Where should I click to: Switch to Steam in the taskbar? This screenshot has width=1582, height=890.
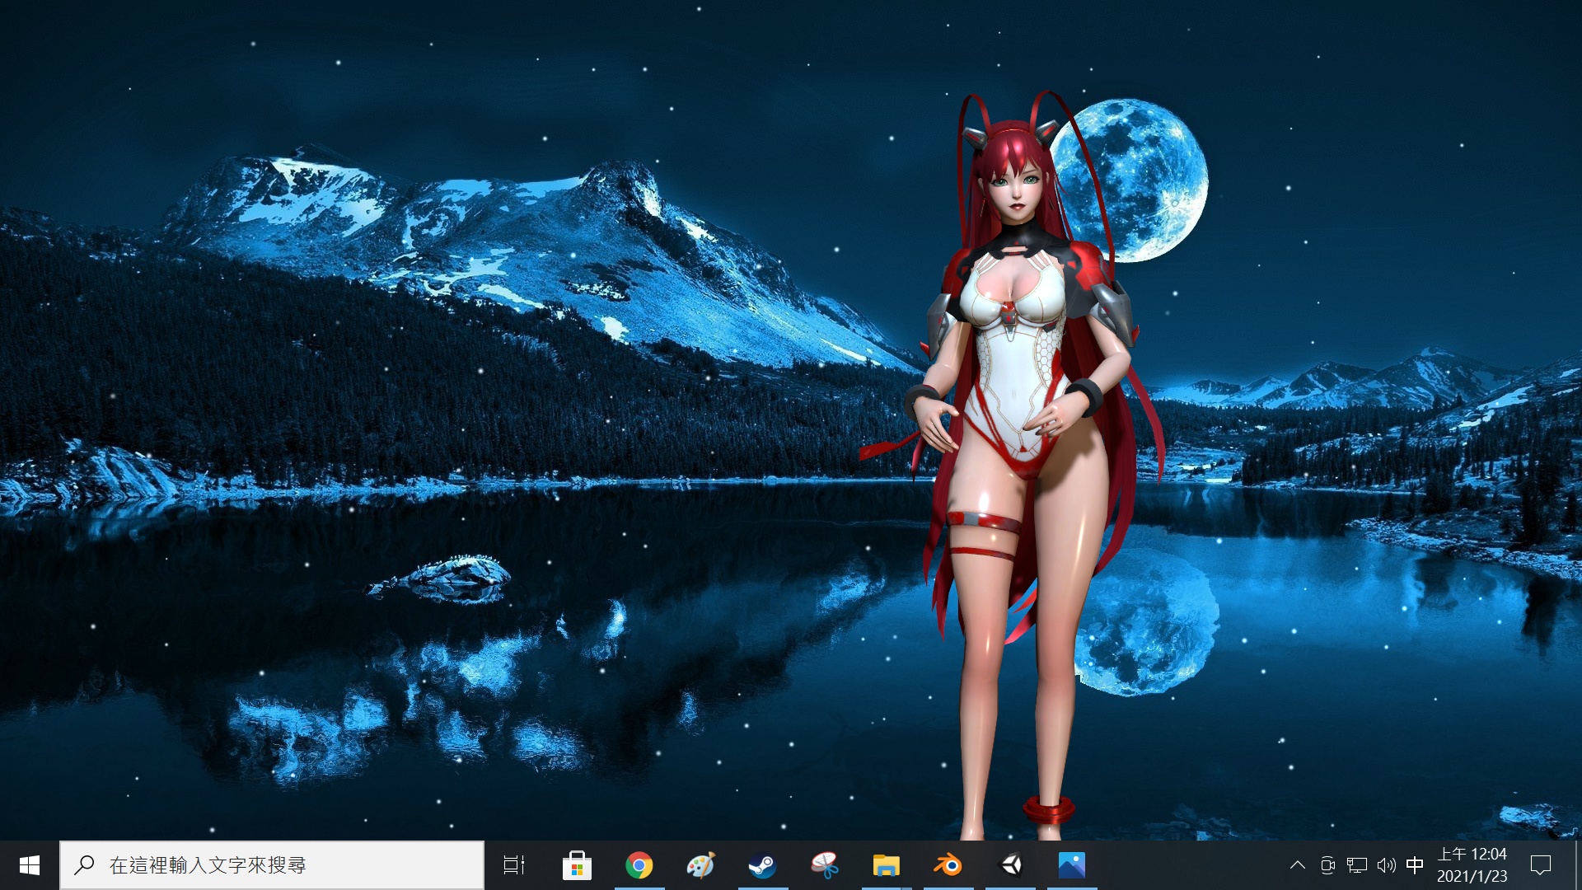click(762, 865)
